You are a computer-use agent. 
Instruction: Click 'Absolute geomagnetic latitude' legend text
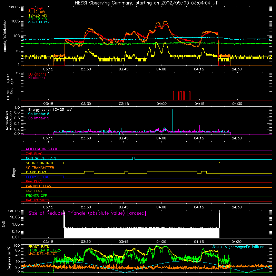click(x=238, y=247)
